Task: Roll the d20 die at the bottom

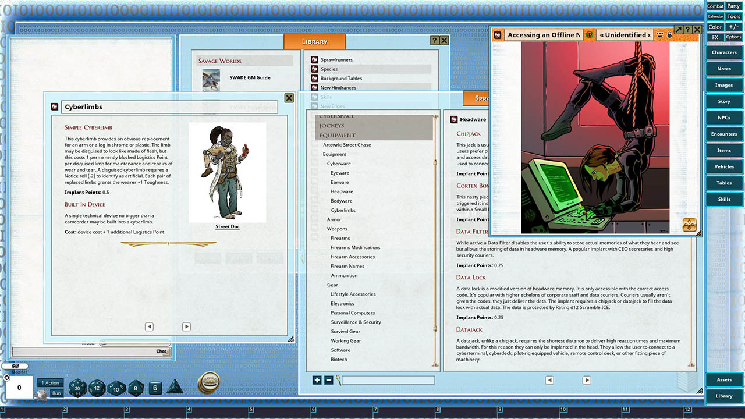Action: coord(77,388)
